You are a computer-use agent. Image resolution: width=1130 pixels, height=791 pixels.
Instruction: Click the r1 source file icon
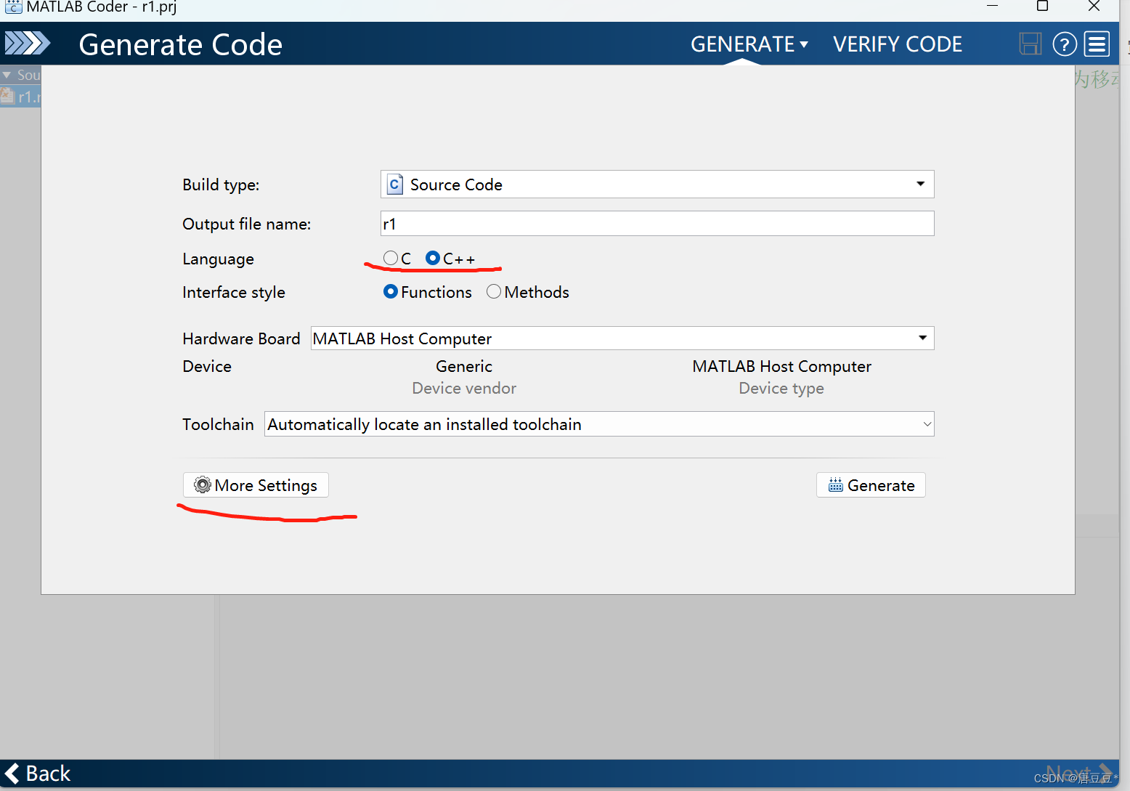coord(7,96)
